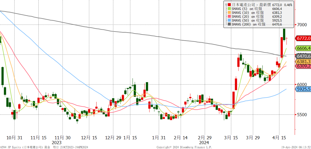This screenshot has height=149, width=311.
Task: Click the blue 5925.5 price tag on axis
Action: pos(303,89)
